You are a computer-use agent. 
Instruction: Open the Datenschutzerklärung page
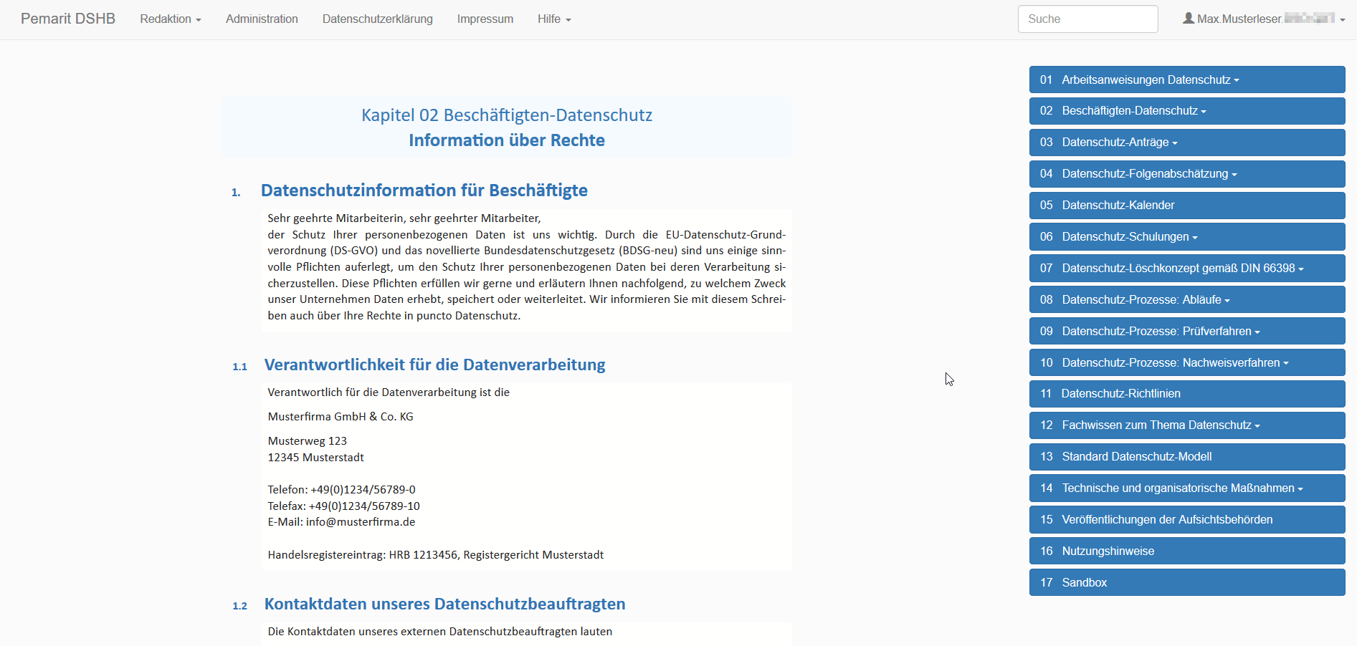(x=377, y=19)
